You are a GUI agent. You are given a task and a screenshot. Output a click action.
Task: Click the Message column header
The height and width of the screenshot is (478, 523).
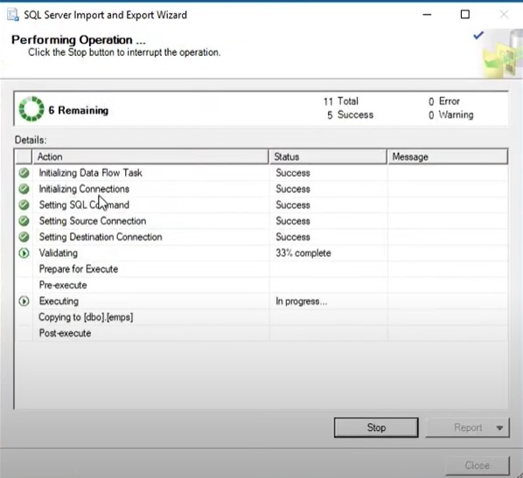point(448,156)
